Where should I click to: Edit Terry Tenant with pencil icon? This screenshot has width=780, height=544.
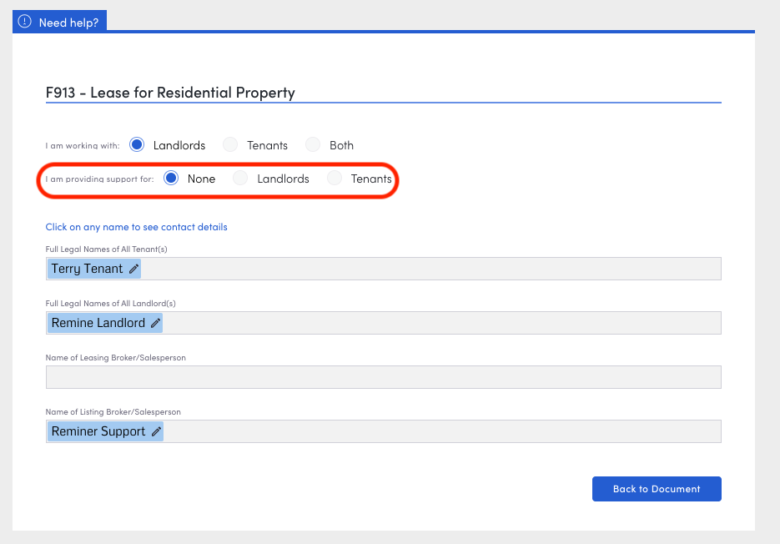[x=133, y=269]
